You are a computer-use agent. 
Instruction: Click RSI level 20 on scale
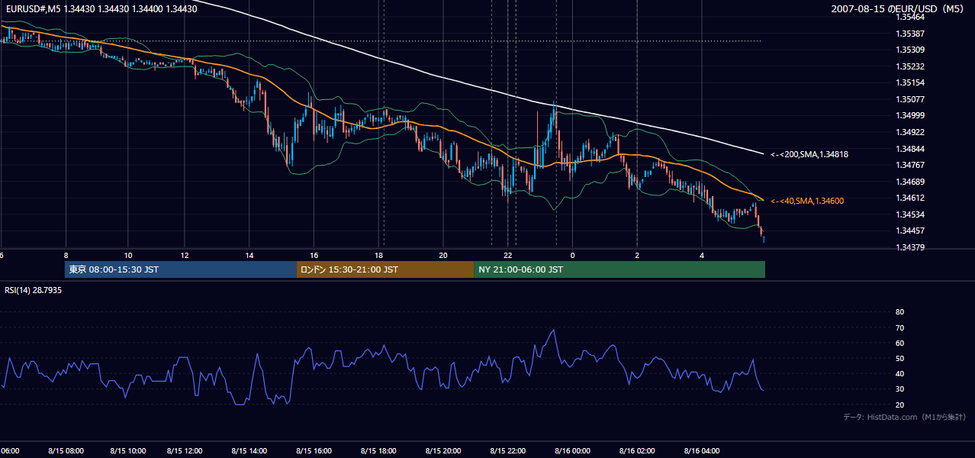pos(899,405)
